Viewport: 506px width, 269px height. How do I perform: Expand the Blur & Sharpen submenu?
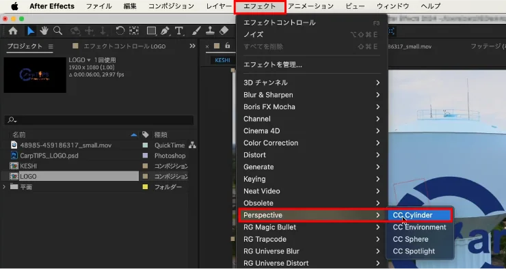tap(312, 95)
